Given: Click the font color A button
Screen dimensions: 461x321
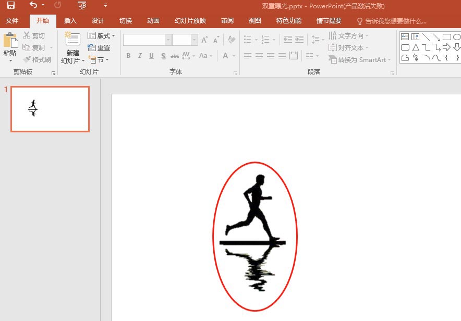Looking at the screenshot, I should click(225, 56).
